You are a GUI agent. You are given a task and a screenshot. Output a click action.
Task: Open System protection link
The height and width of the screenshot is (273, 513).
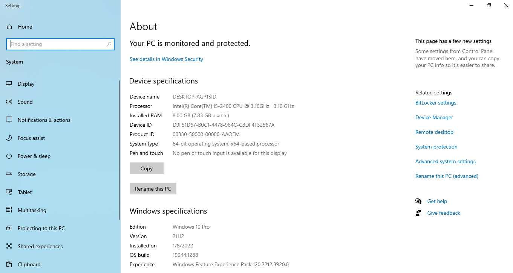coord(436,147)
